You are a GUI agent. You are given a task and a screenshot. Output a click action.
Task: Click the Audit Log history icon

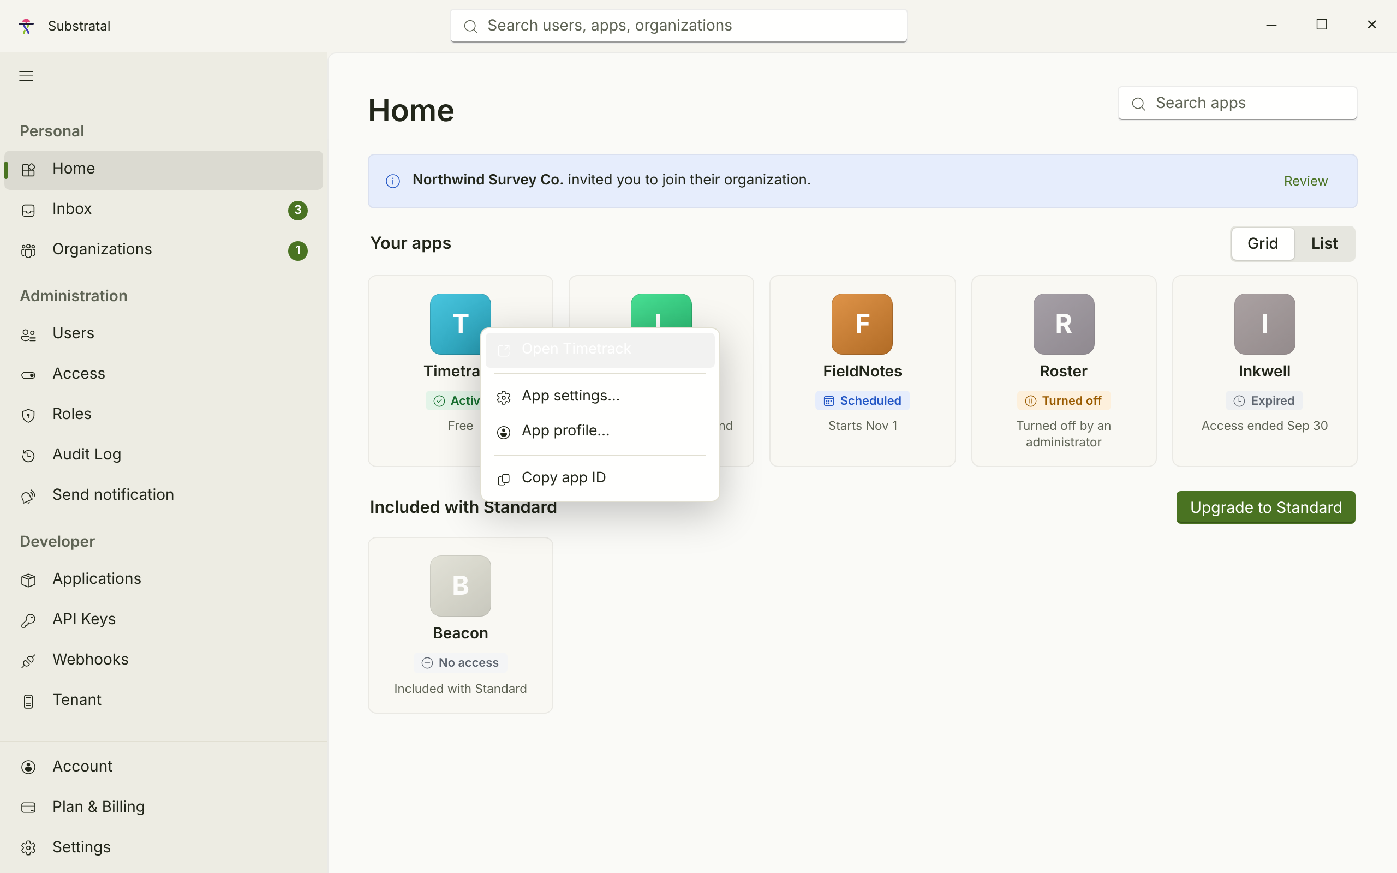coord(28,456)
